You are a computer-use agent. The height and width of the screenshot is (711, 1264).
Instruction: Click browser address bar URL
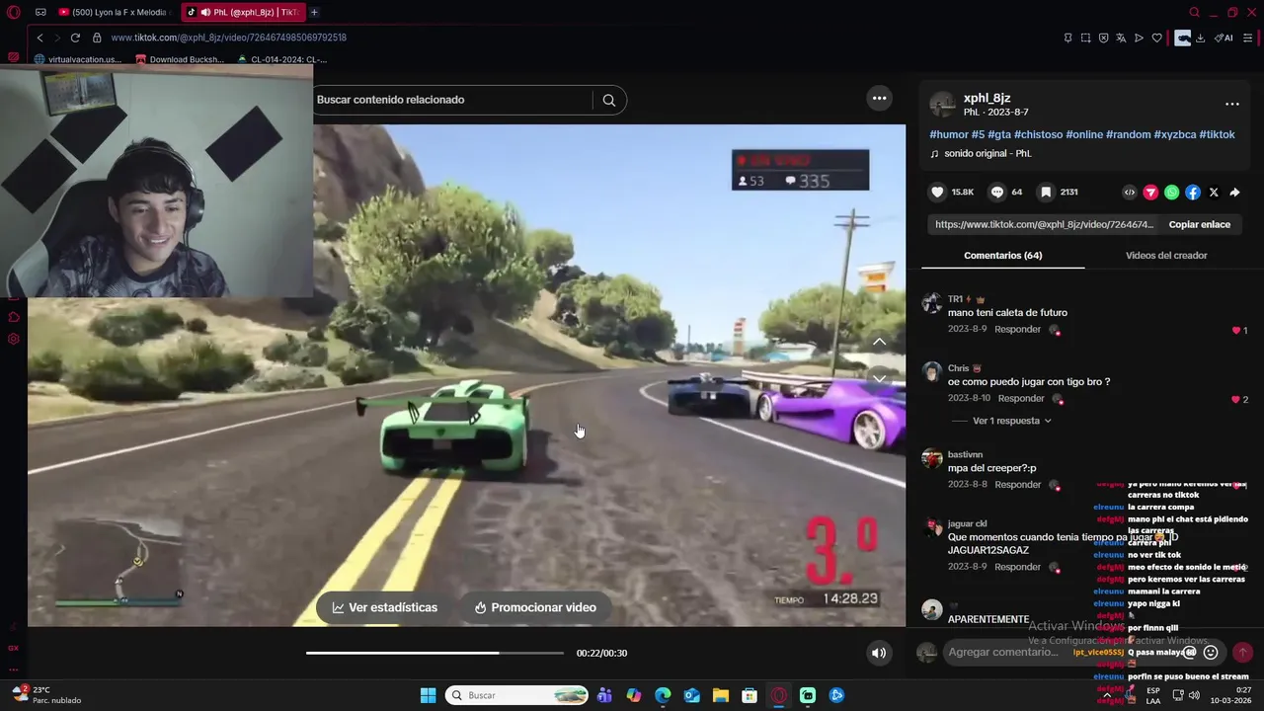pyautogui.click(x=228, y=38)
